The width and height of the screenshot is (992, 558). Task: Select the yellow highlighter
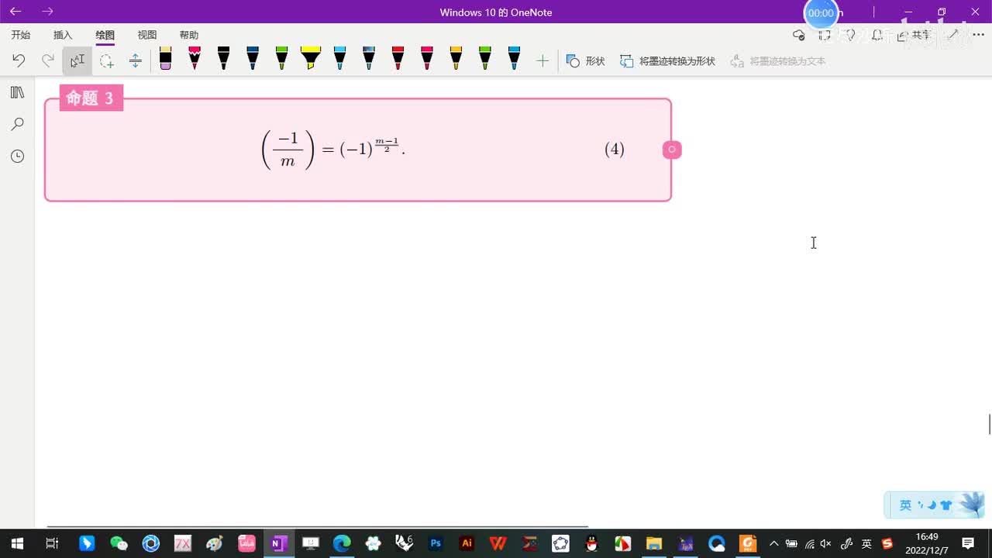click(x=311, y=59)
